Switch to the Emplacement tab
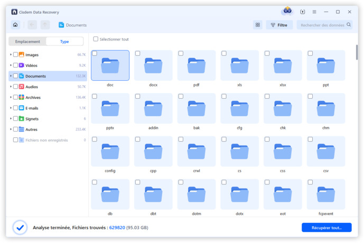 pos(27,41)
